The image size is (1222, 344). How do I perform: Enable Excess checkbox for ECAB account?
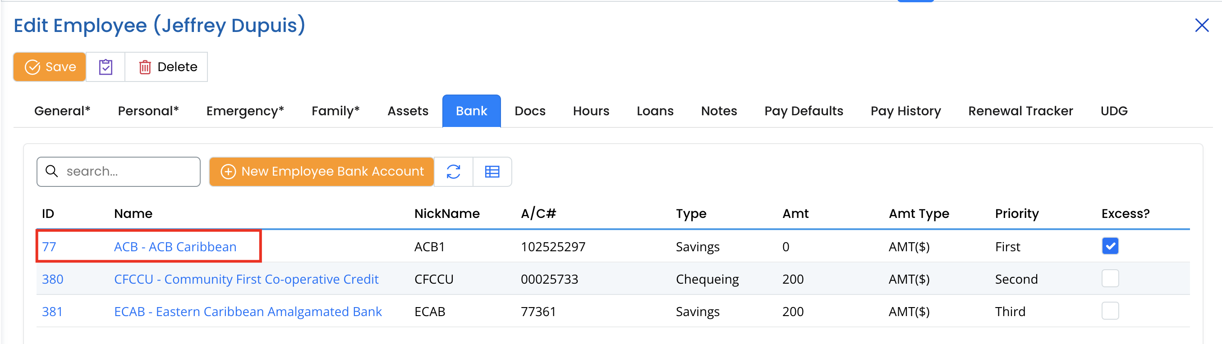(x=1110, y=311)
